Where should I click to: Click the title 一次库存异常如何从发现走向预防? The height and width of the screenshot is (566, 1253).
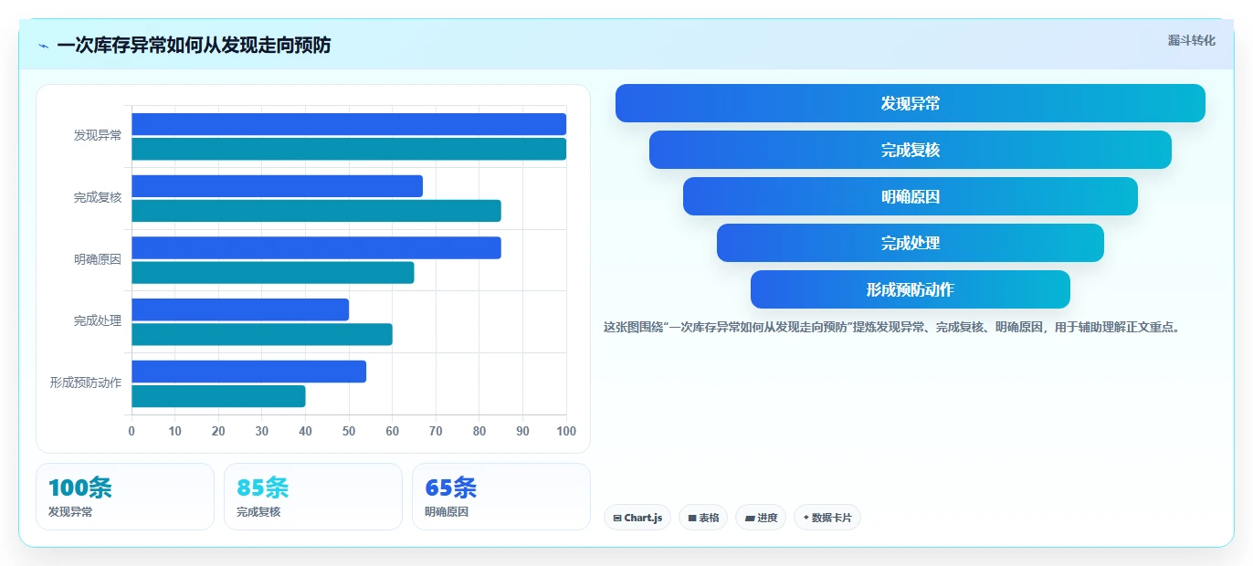point(194,46)
